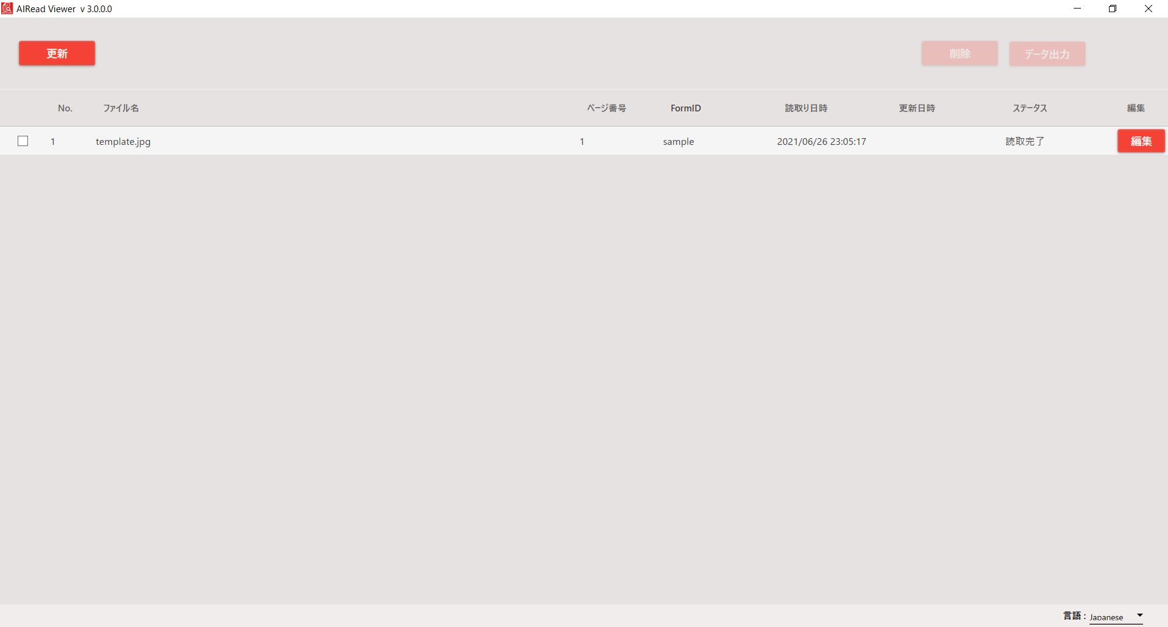Select the 更新 (Refresh) button
The image size is (1168, 627).
coord(57,53)
